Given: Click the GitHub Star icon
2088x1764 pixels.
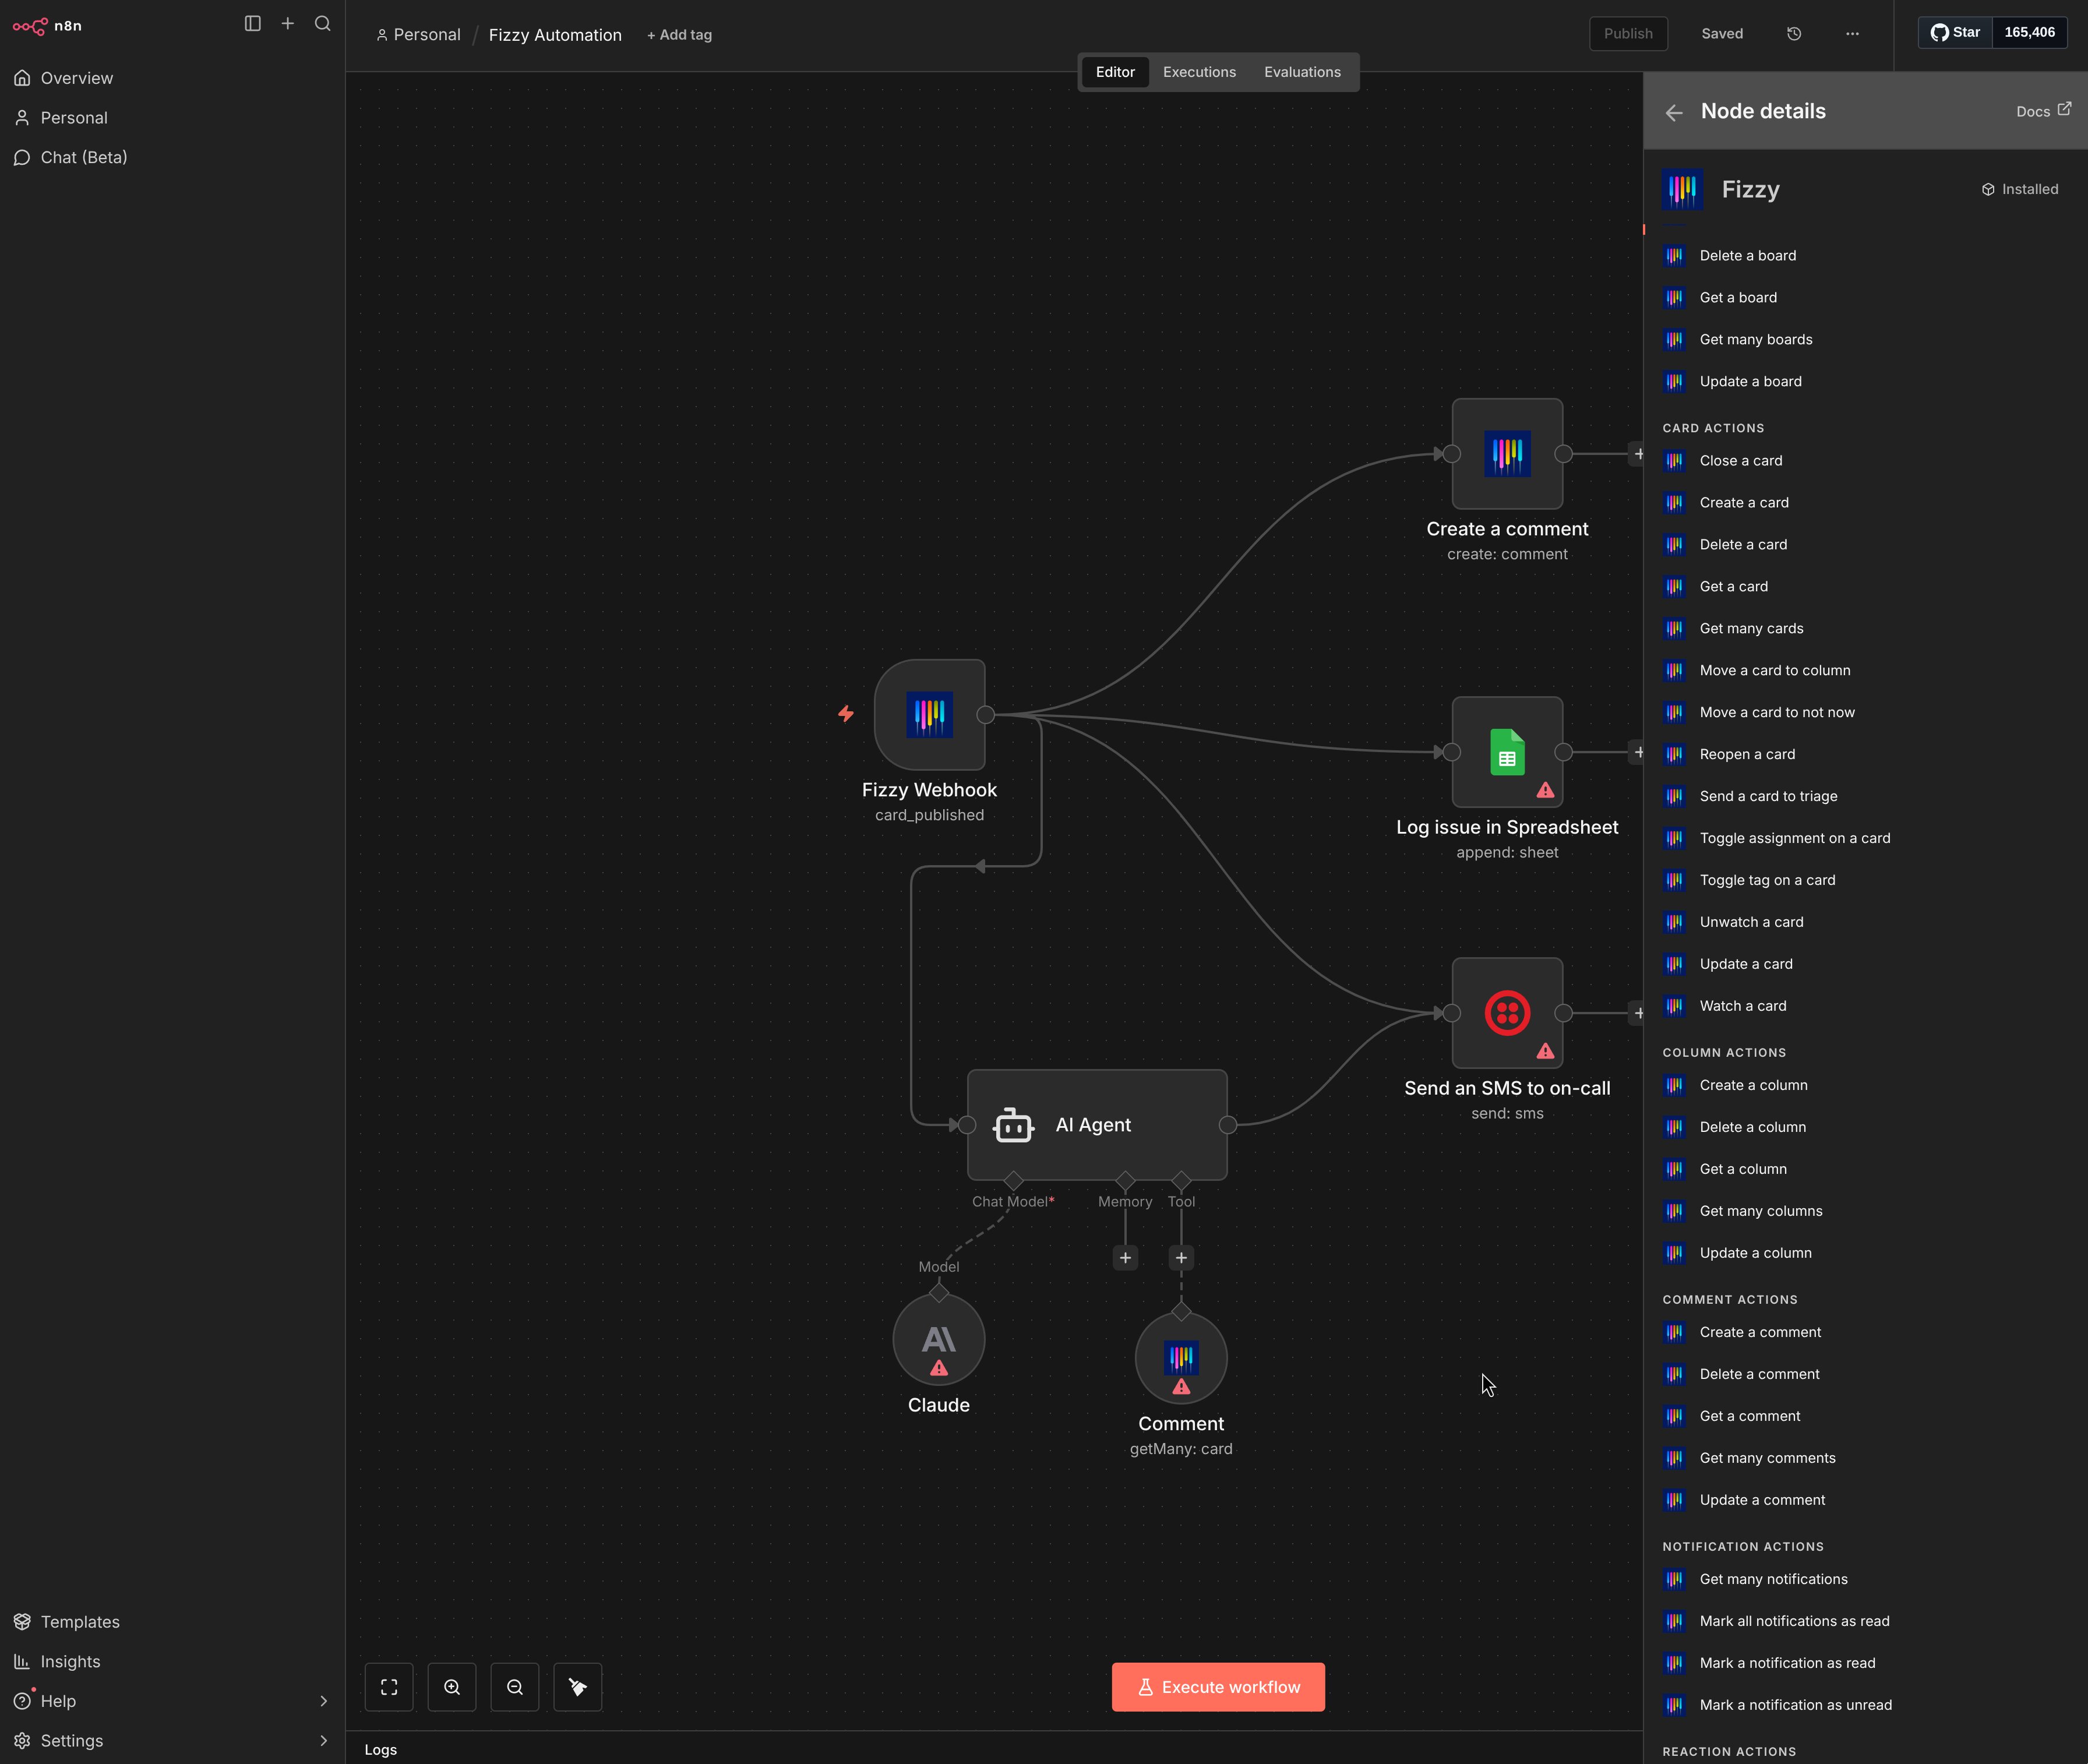Looking at the screenshot, I should (x=1941, y=32).
